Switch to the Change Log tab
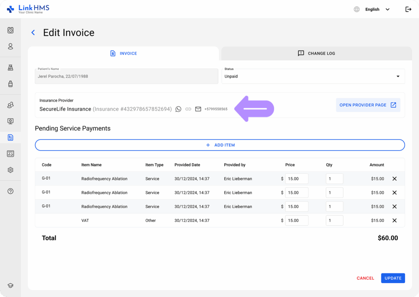The image size is (419, 297). tap(316, 53)
